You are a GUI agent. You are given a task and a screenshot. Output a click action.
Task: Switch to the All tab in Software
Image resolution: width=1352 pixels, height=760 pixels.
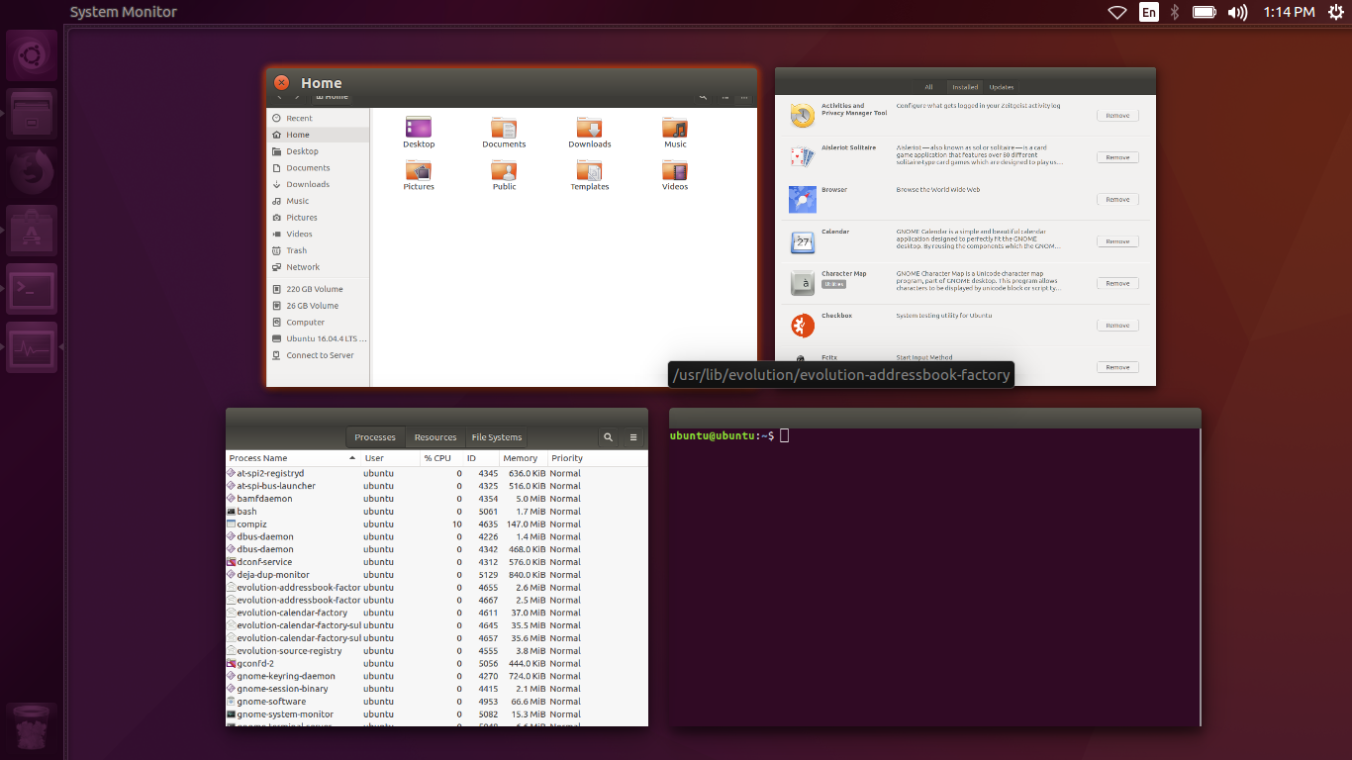click(928, 87)
